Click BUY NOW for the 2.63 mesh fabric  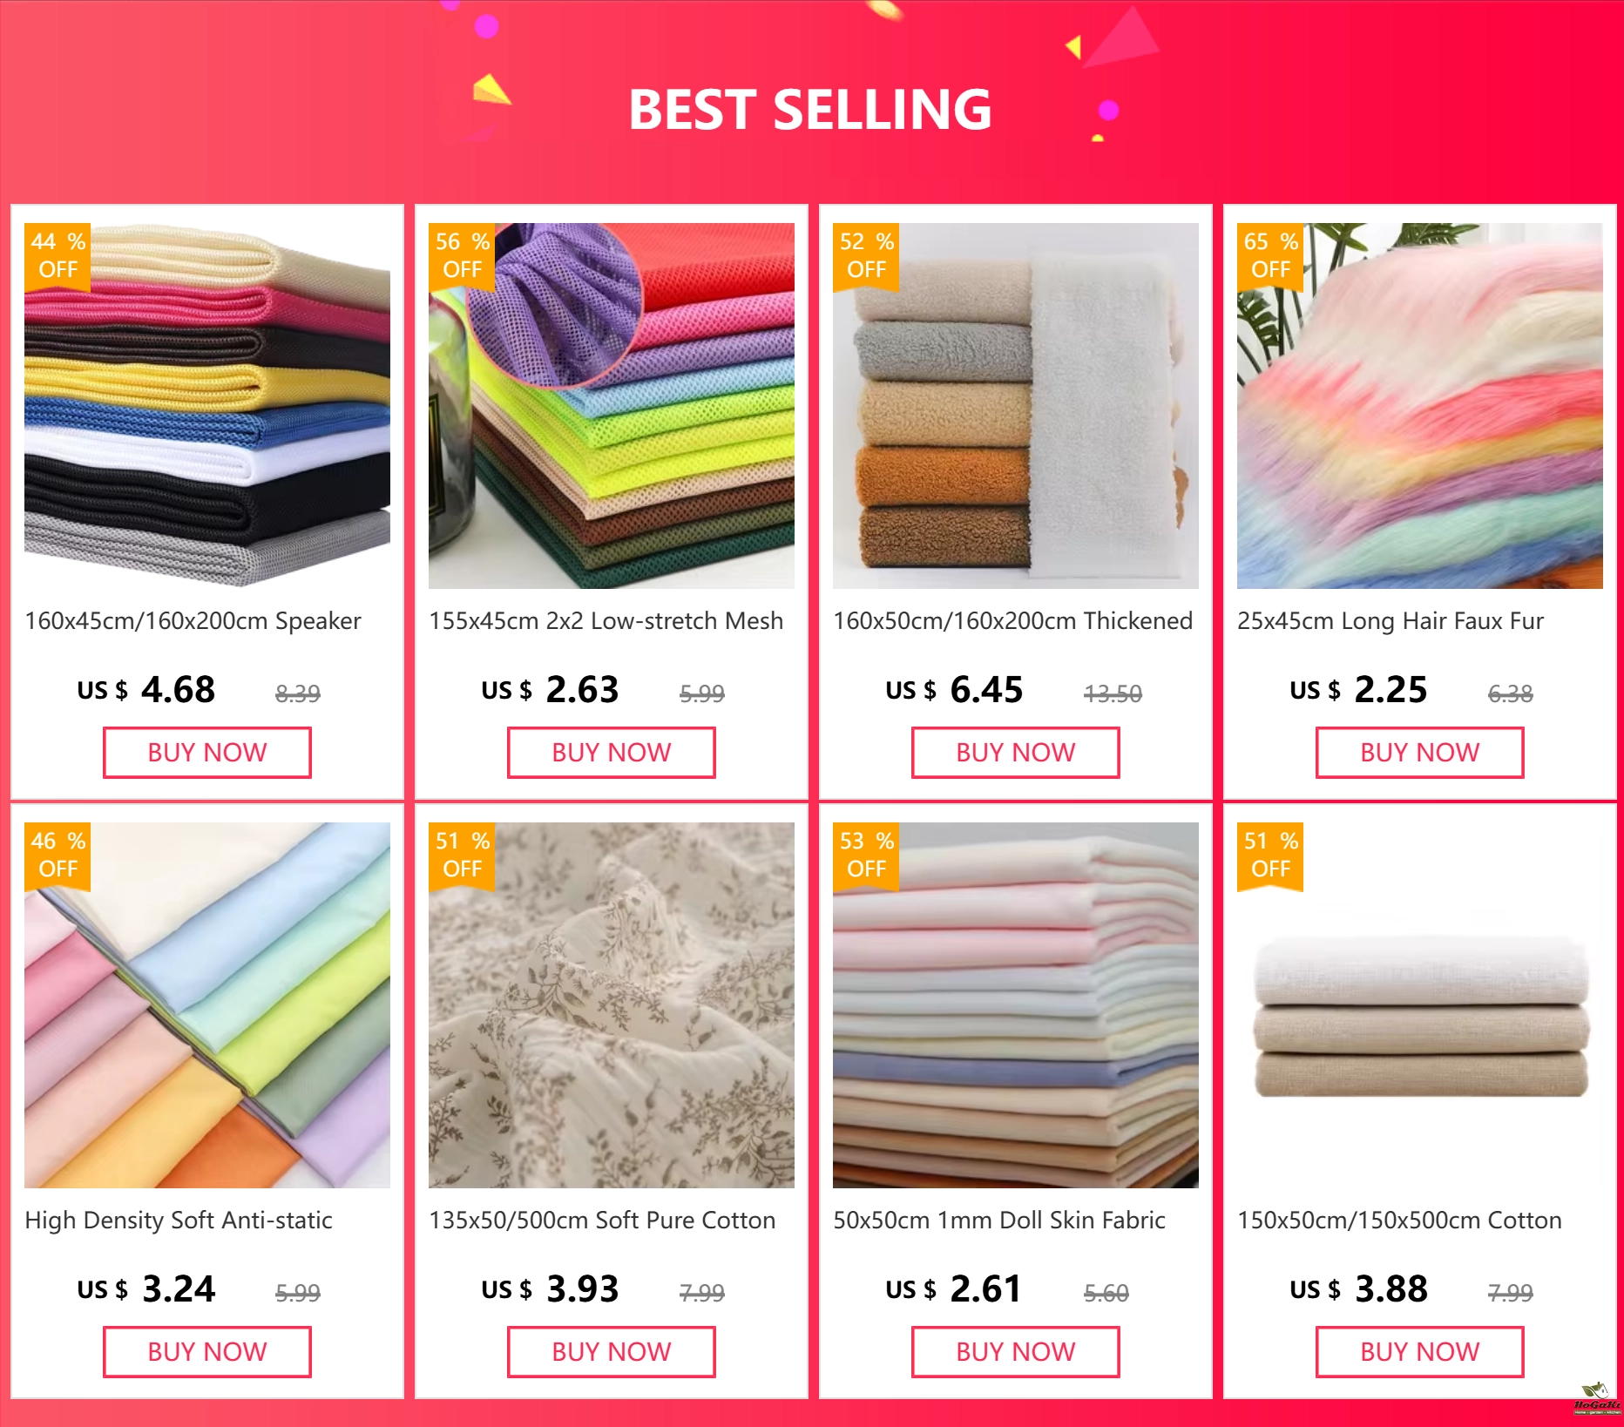pyautogui.click(x=612, y=753)
